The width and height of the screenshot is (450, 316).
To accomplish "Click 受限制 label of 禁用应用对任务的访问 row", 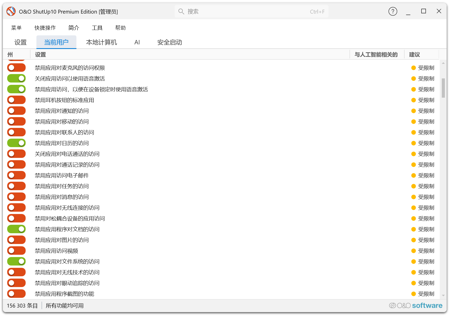I will (426, 186).
